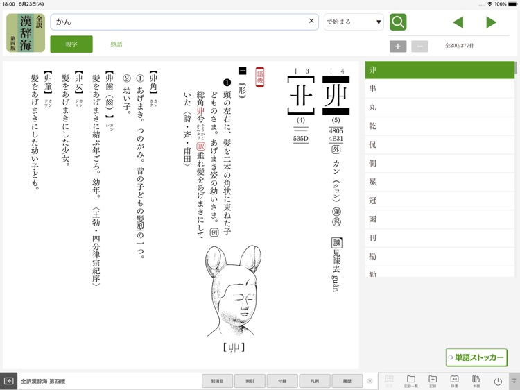
Task: Click the green search magnifier button
Action: pyautogui.click(x=398, y=22)
